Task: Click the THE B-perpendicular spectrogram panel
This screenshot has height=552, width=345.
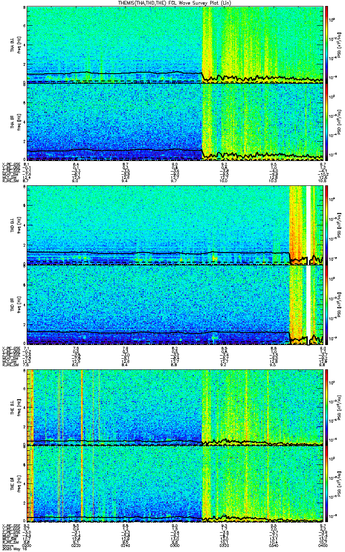Action: pyautogui.click(x=175, y=407)
